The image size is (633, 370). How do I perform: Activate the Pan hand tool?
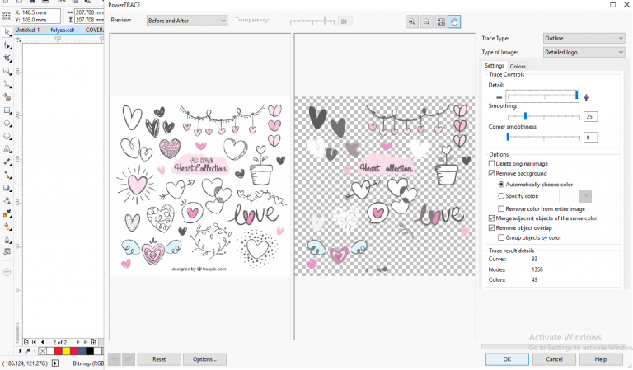pos(454,21)
